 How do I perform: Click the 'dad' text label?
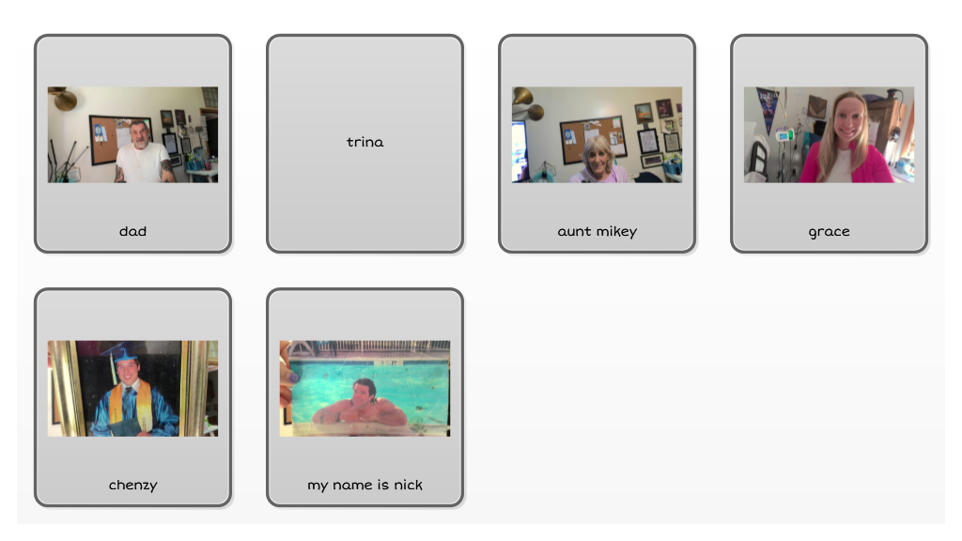click(132, 231)
